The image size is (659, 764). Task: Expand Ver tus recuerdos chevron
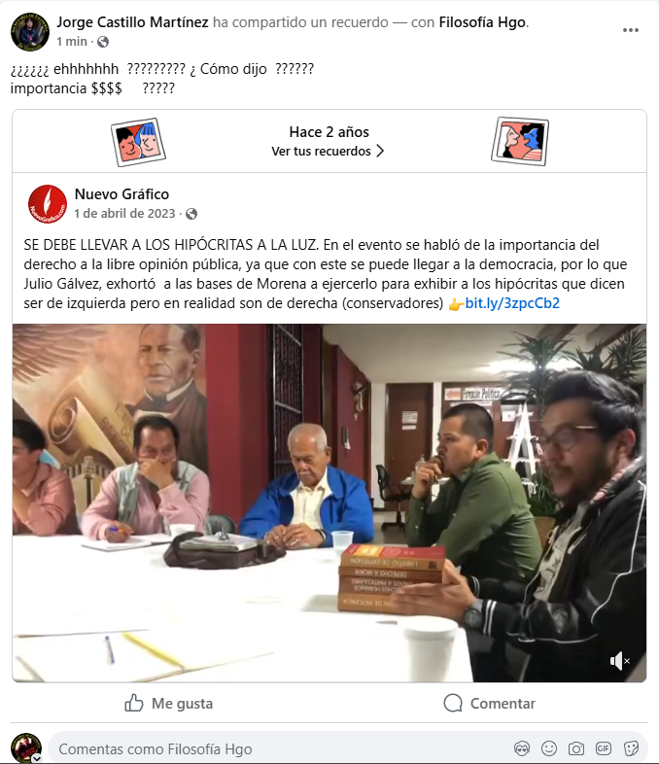click(x=380, y=151)
